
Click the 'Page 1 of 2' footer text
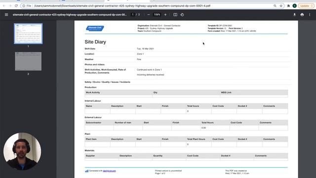coord(160,174)
